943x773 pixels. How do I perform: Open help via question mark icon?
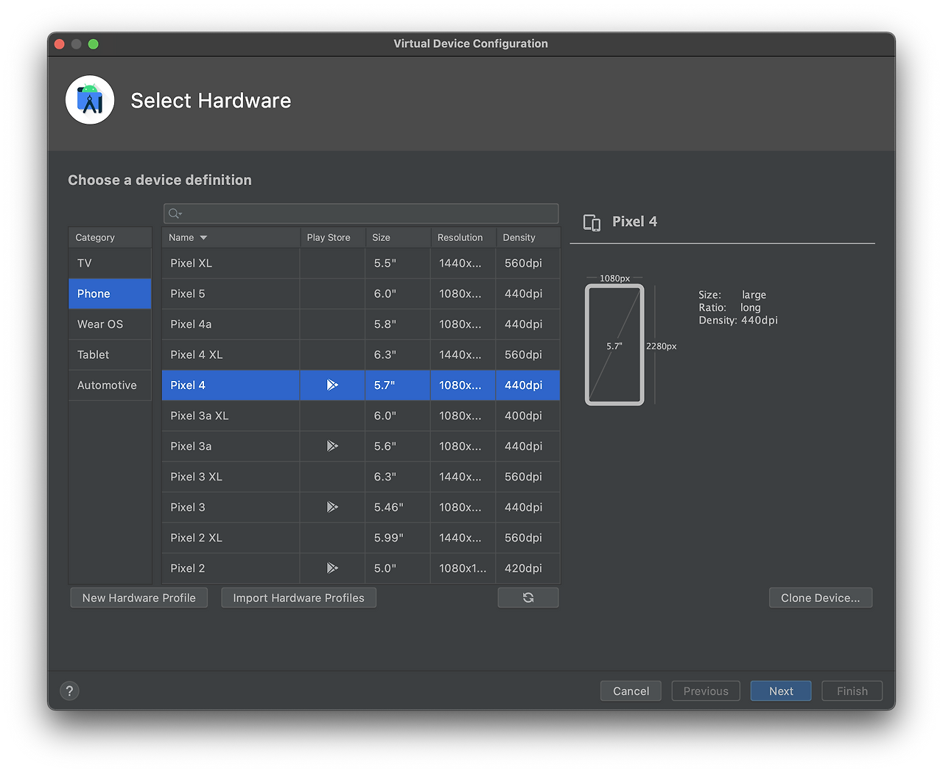(x=69, y=690)
